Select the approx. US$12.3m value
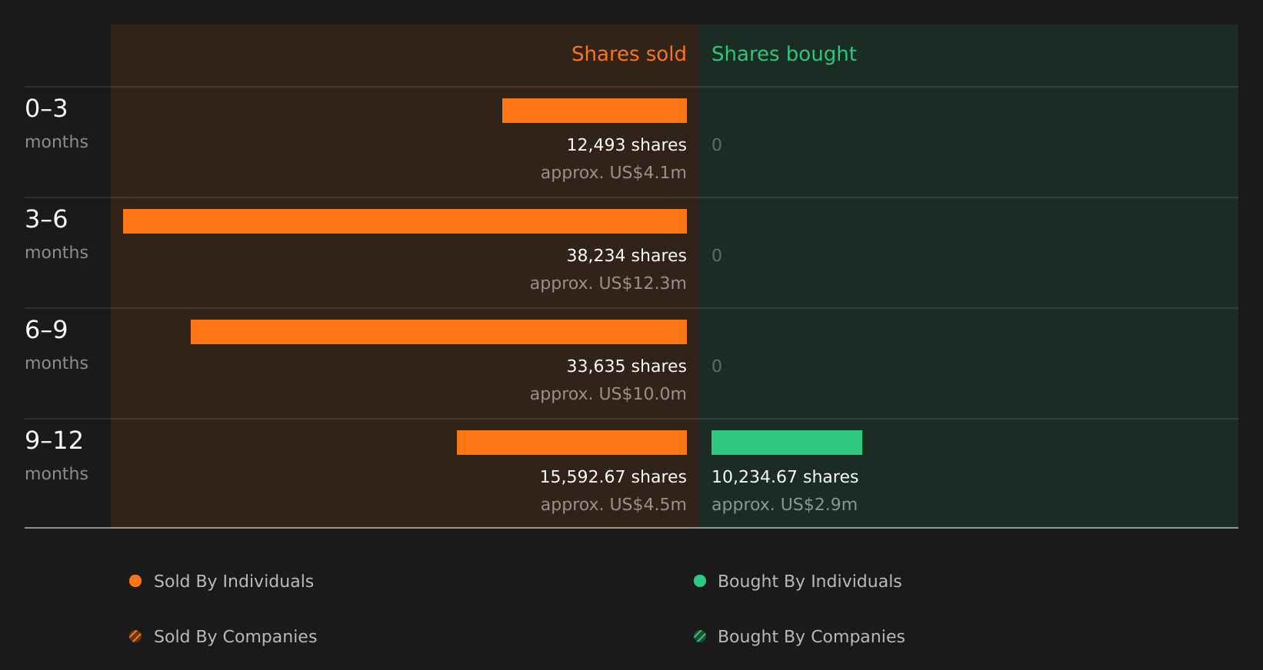 pos(608,284)
